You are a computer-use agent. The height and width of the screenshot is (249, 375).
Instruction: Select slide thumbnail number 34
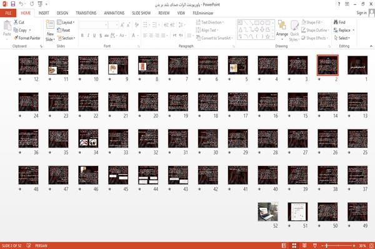coord(88,139)
